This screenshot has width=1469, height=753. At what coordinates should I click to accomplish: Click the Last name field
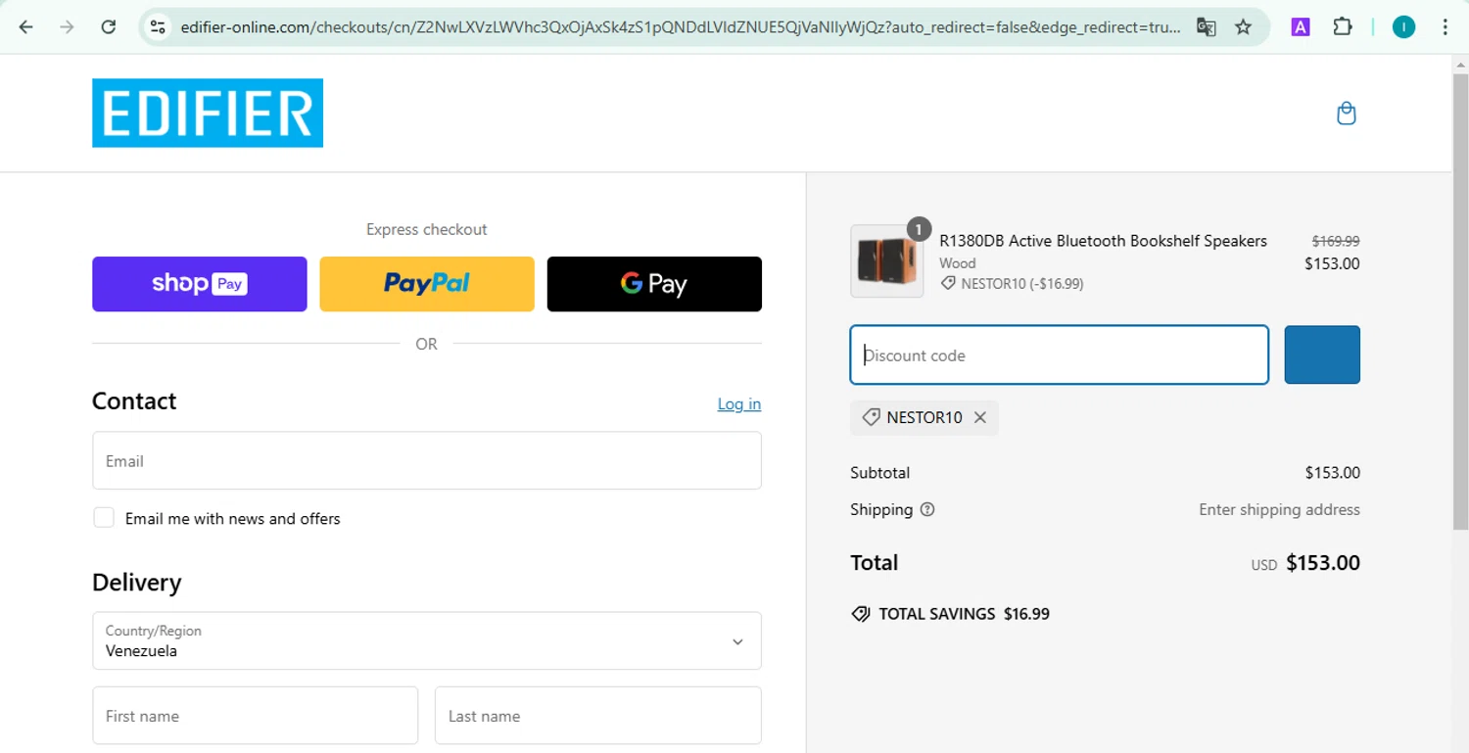tap(598, 716)
